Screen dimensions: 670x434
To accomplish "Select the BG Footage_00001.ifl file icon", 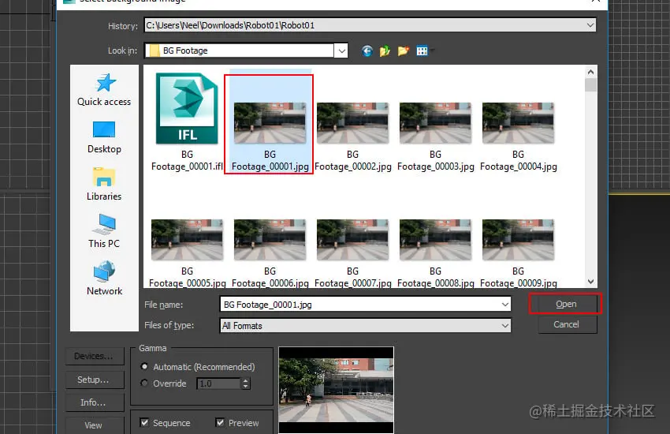I will click(187, 109).
